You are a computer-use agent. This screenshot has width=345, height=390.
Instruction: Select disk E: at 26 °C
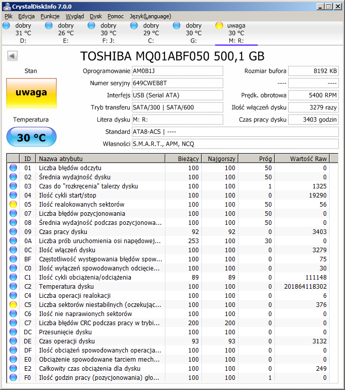click(x=66, y=33)
